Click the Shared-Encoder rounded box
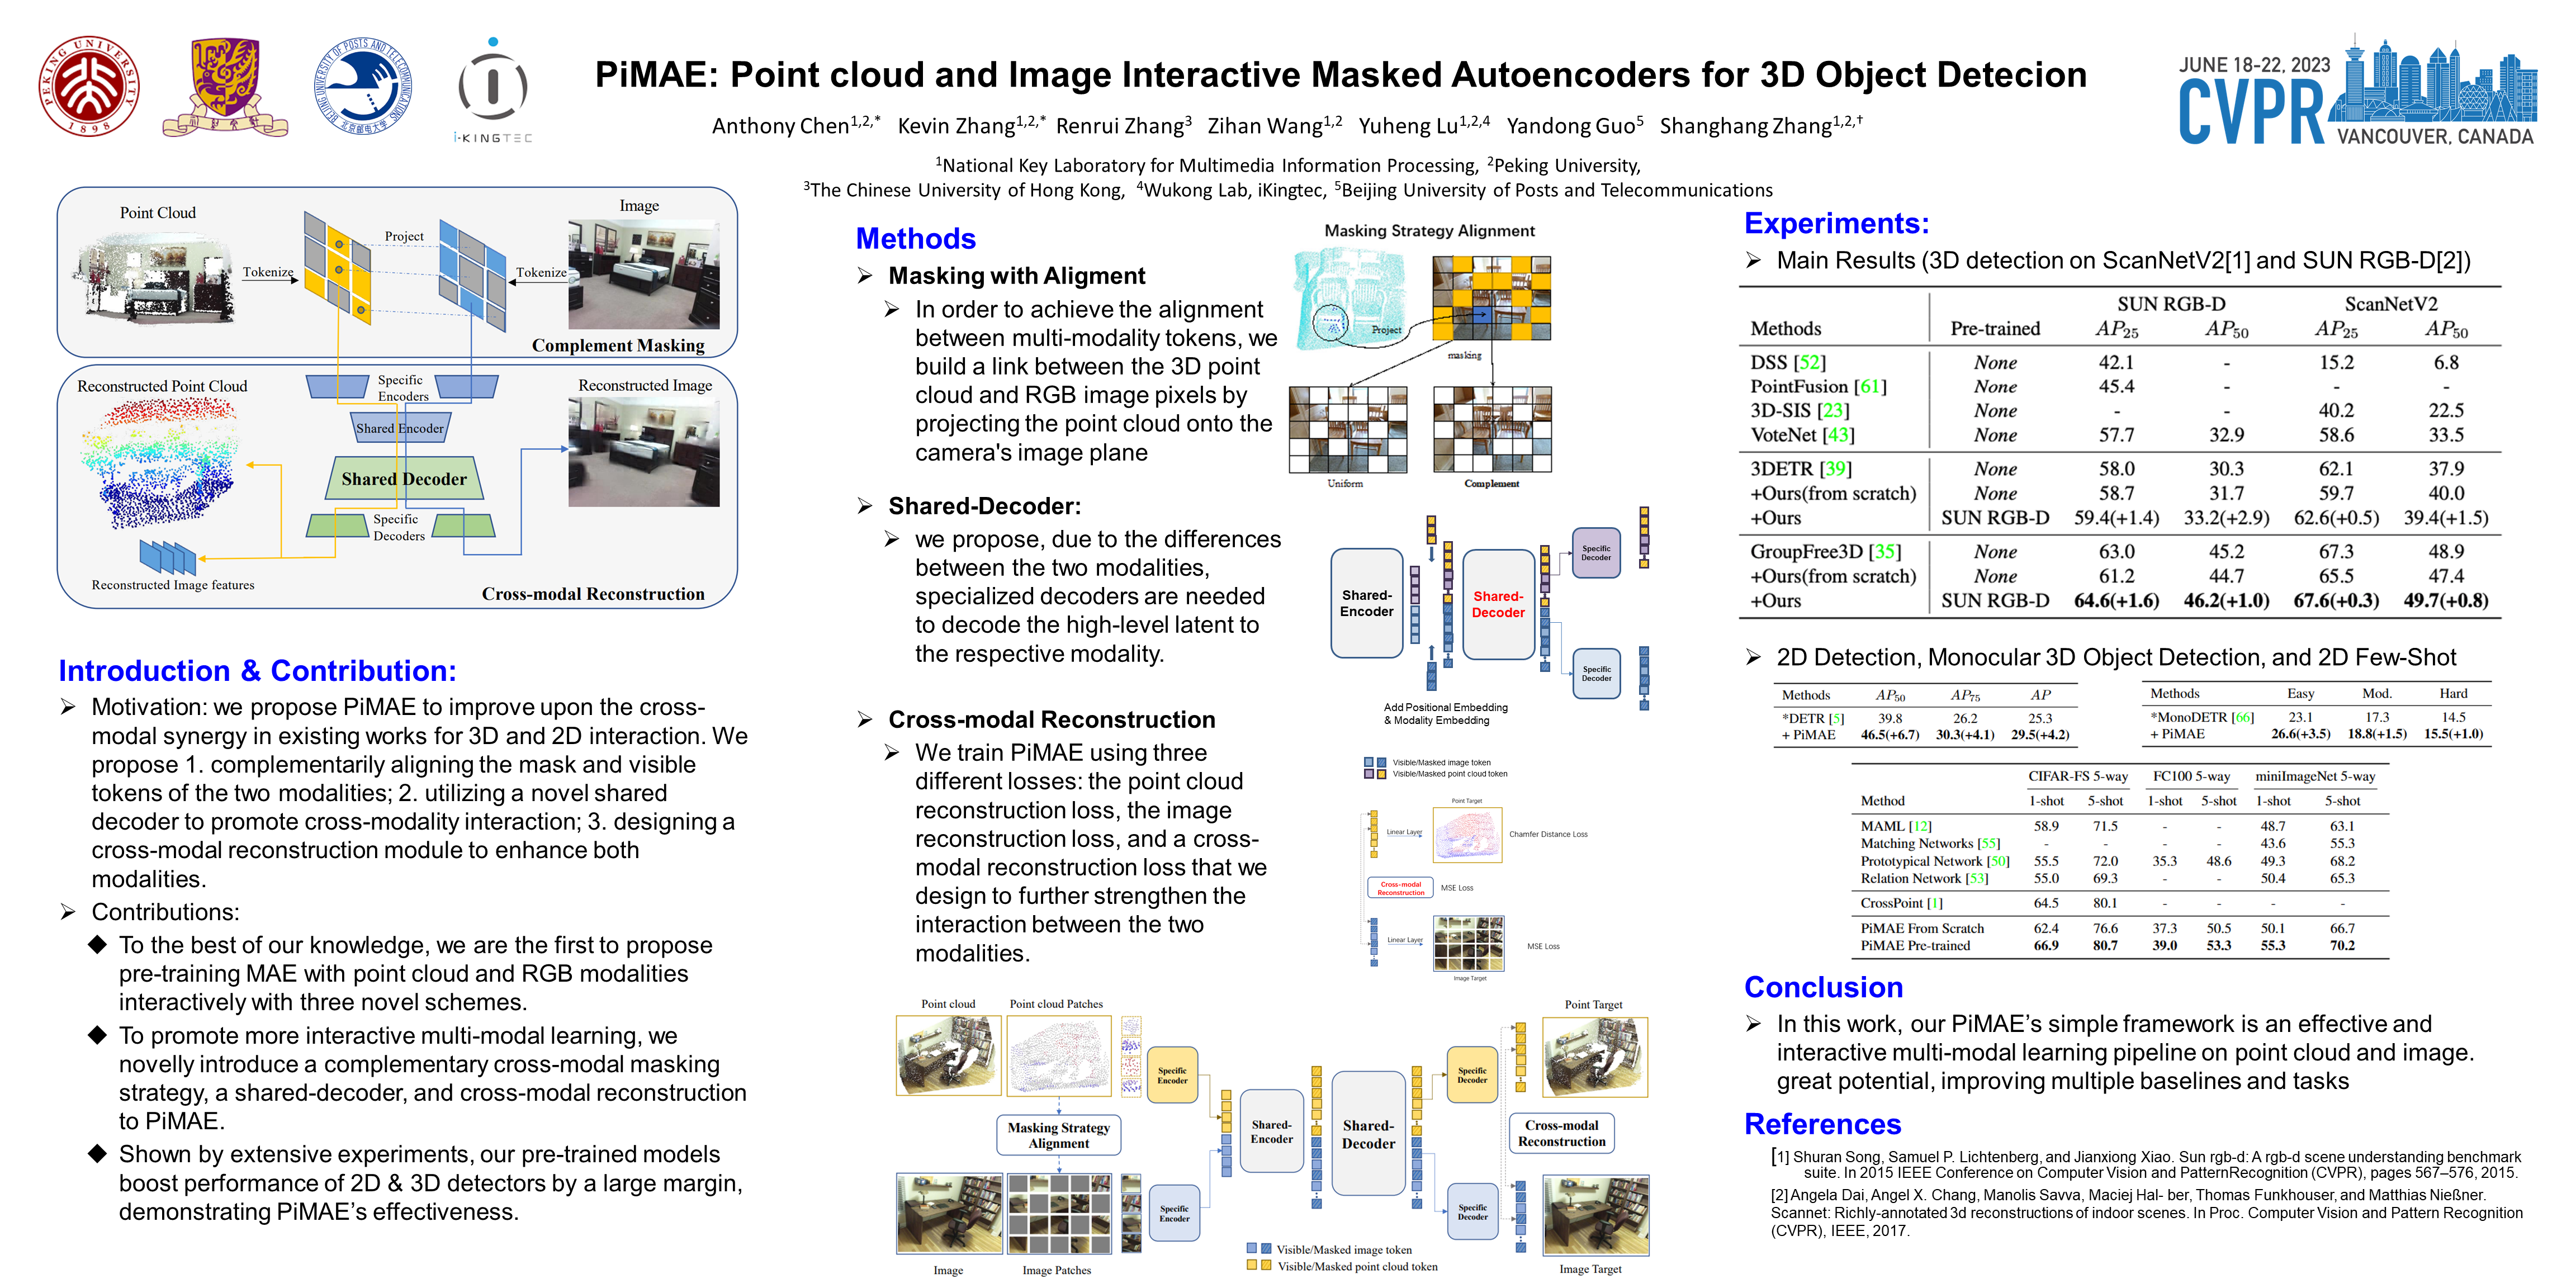 1366,603
